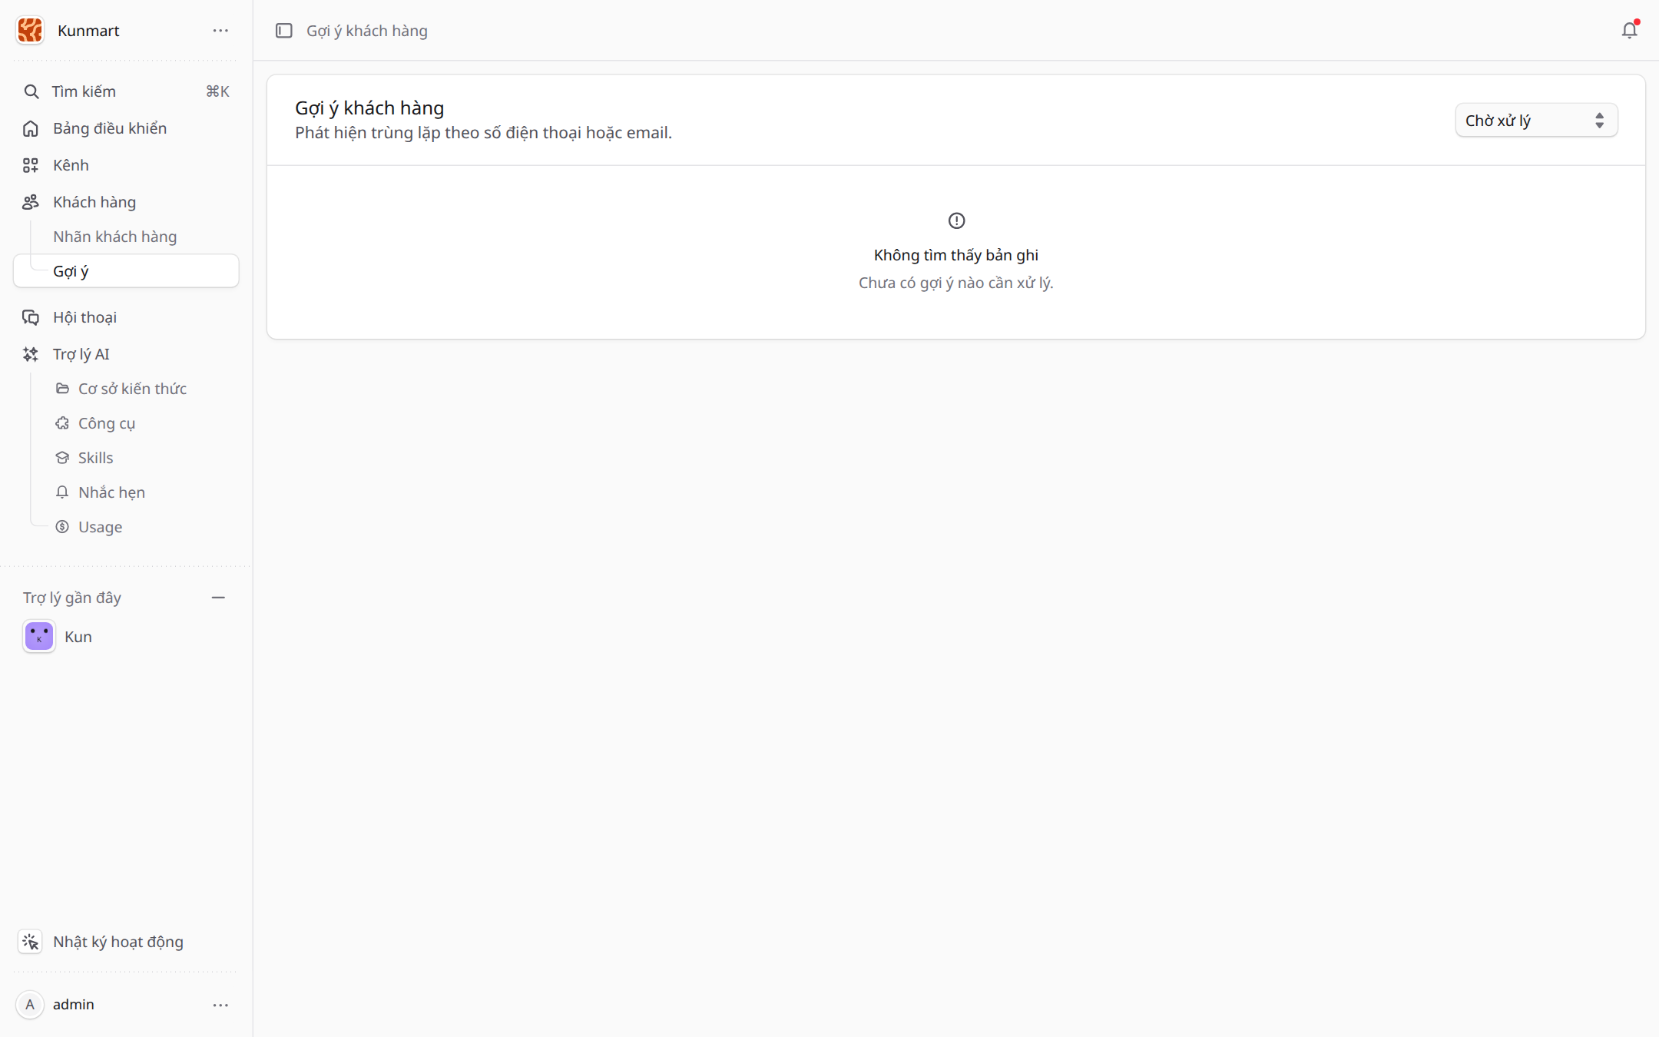The height and width of the screenshot is (1037, 1659).
Task: Click 'Không tìm thấy bản ghi' text
Action: coord(956,255)
